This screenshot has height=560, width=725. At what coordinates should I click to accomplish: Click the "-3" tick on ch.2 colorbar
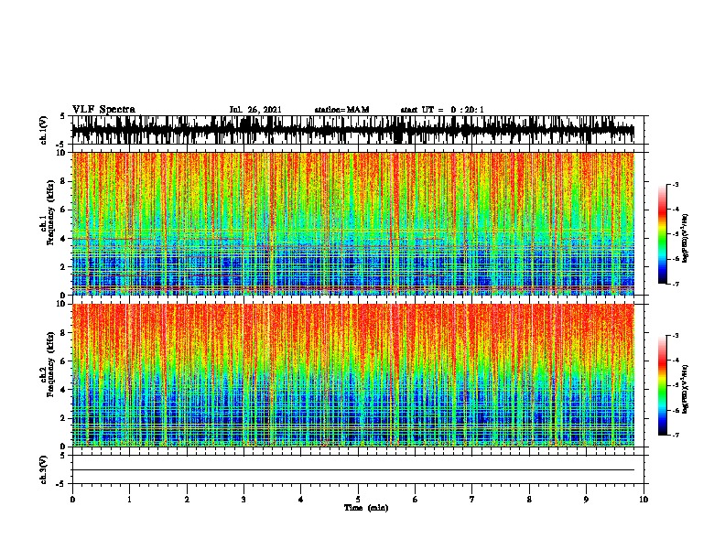675,336
